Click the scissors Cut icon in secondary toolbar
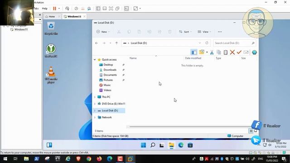Viewport: 290px width, 163px height. pos(212,53)
